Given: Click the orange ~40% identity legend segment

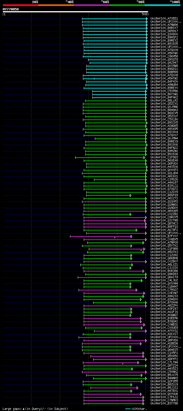Looking at the screenshot, I should pos(56,5).
